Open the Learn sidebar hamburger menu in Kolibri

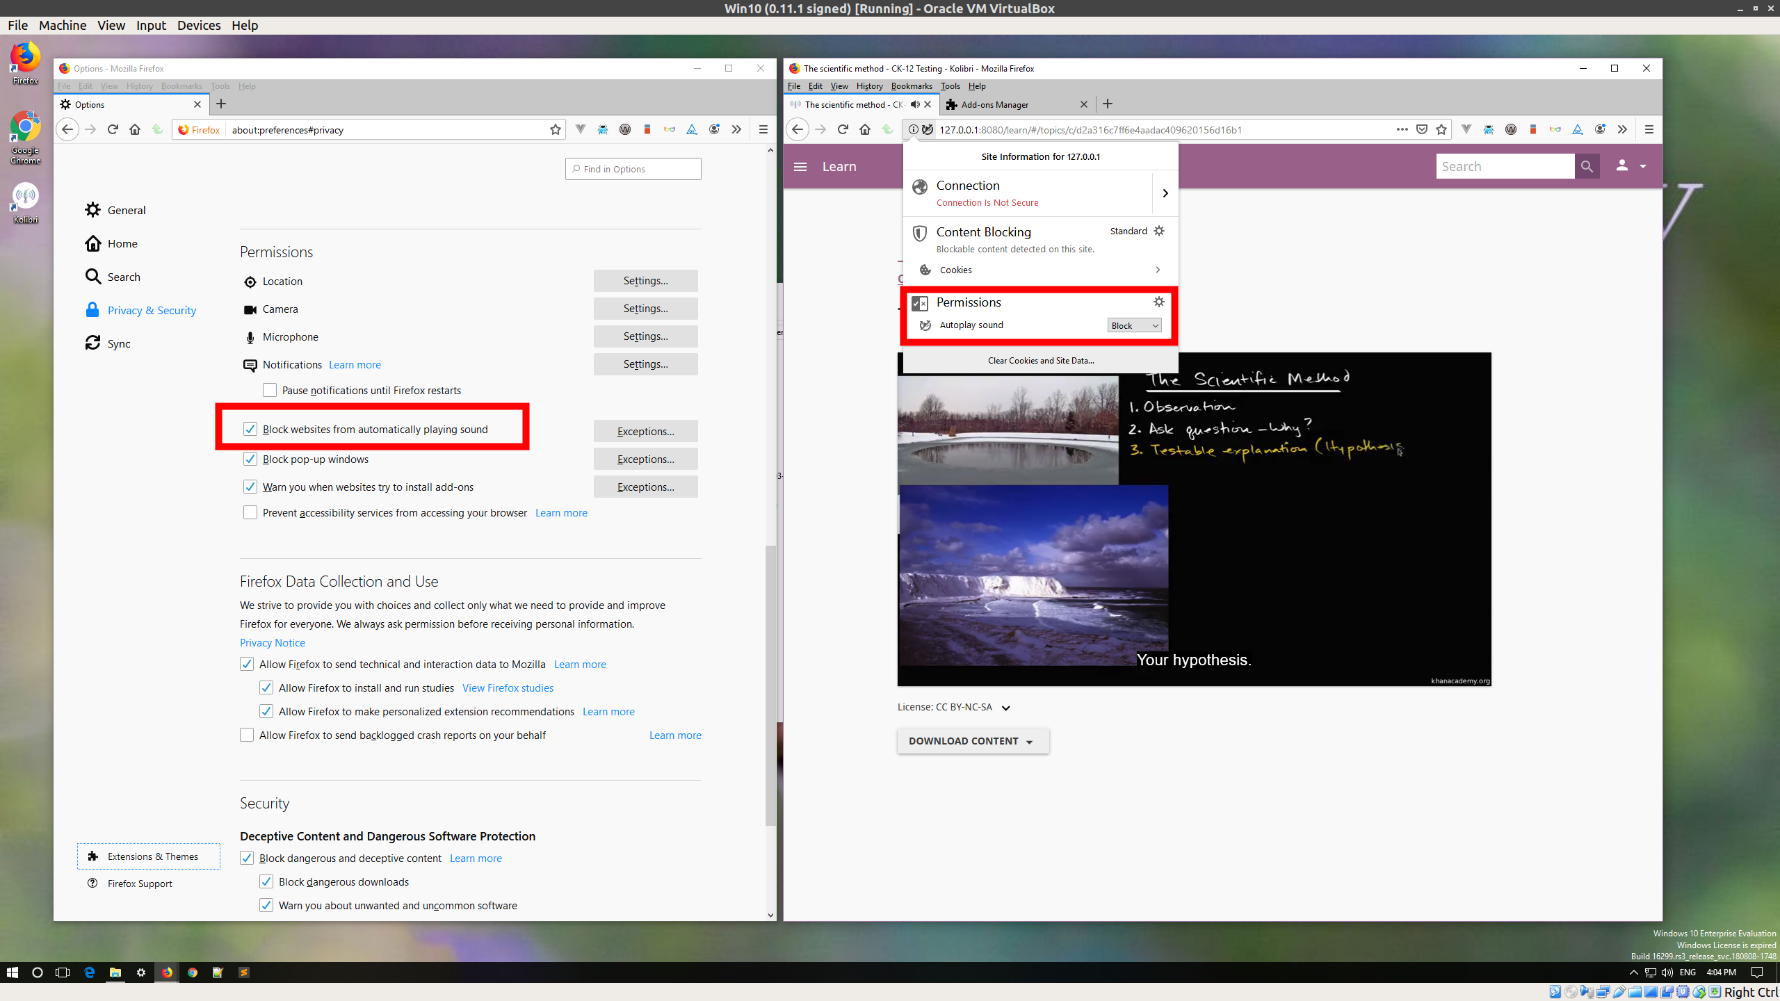pos(800,166)
